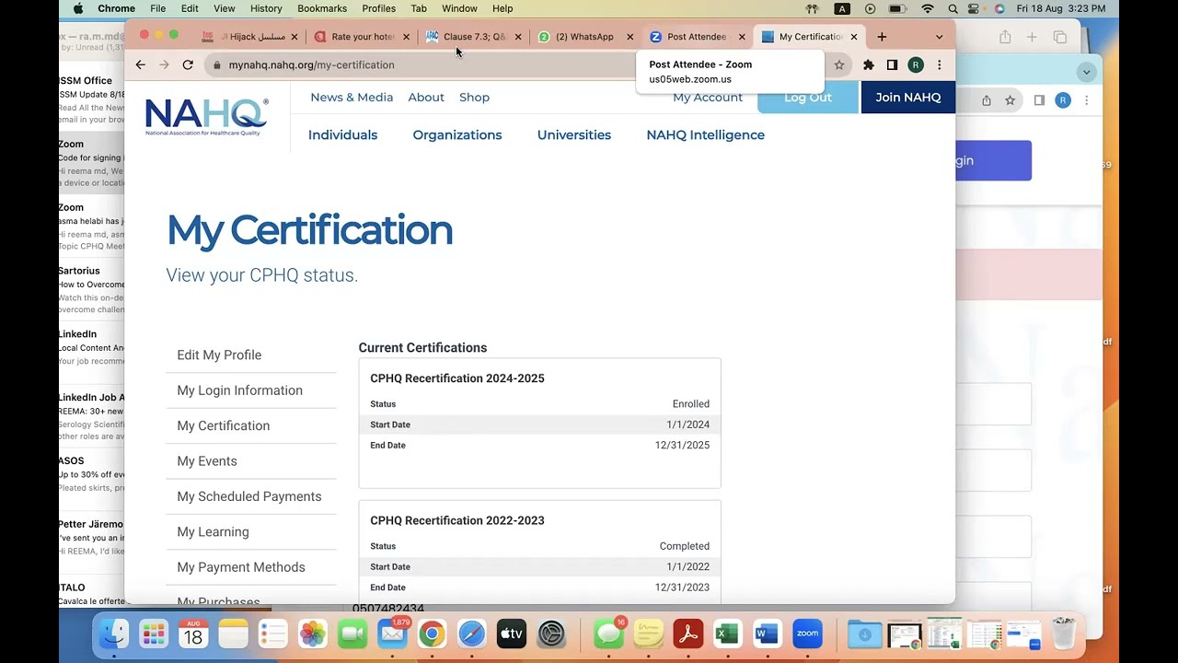Switch to the Post Attendee Zoom tab
Image resolution: width=1178 pixels, height=663 pixels.
click(697, 37)
